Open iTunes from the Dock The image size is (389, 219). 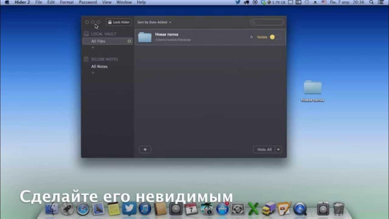(145, 209)
